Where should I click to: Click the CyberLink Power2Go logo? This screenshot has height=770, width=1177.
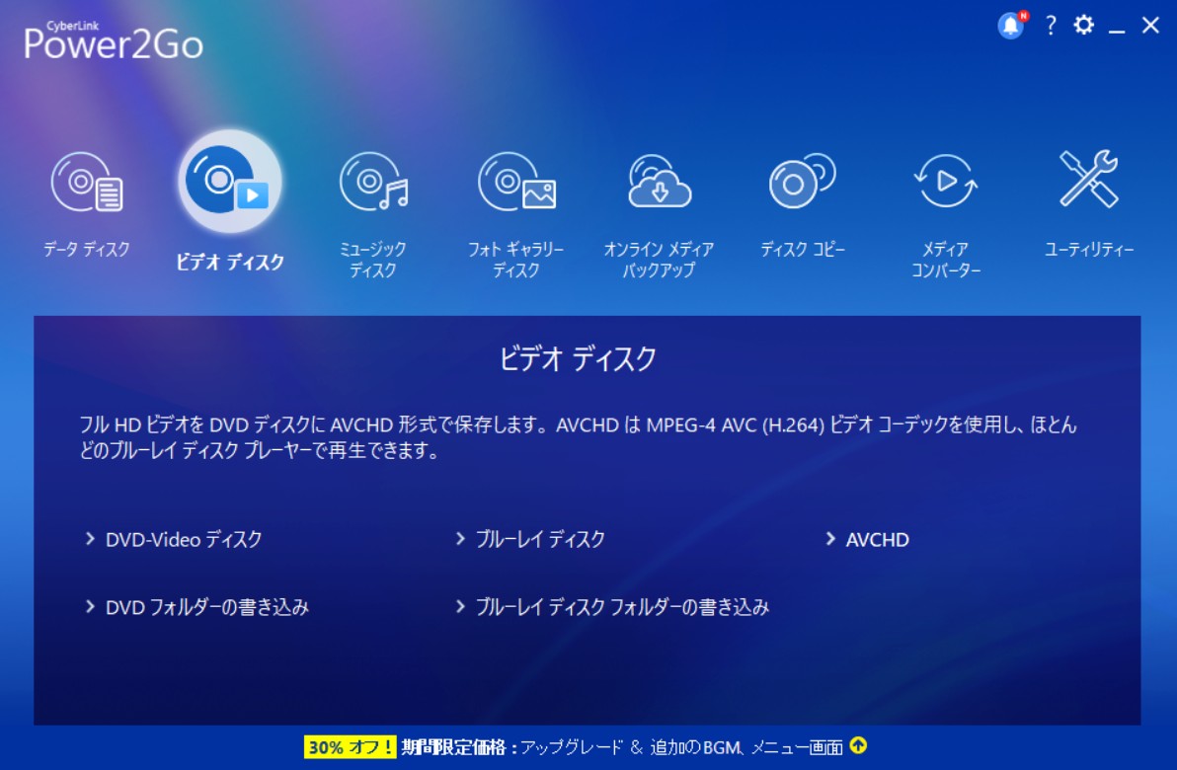[x=114, y=40]
